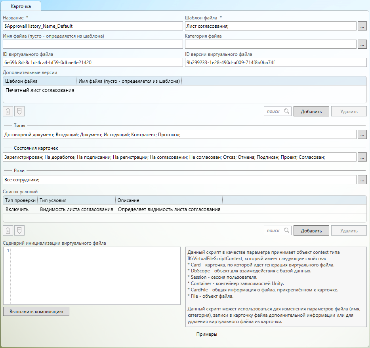Select the Печатный лист согласования row
This screenshot has width=370, height=348.
click(x=40, y=90)
